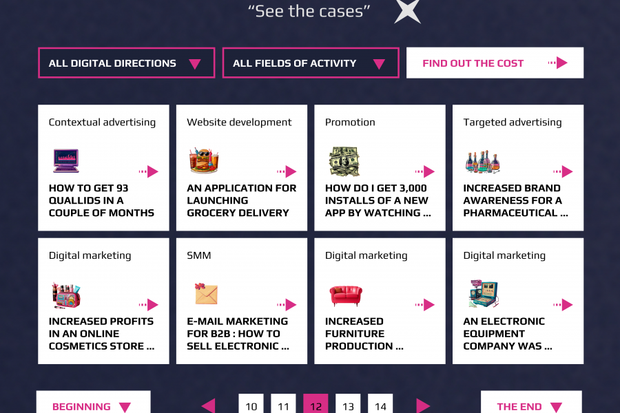Click the Find Out The Cost button
Screen dimensions: 620x413
[x=495, y=63]
